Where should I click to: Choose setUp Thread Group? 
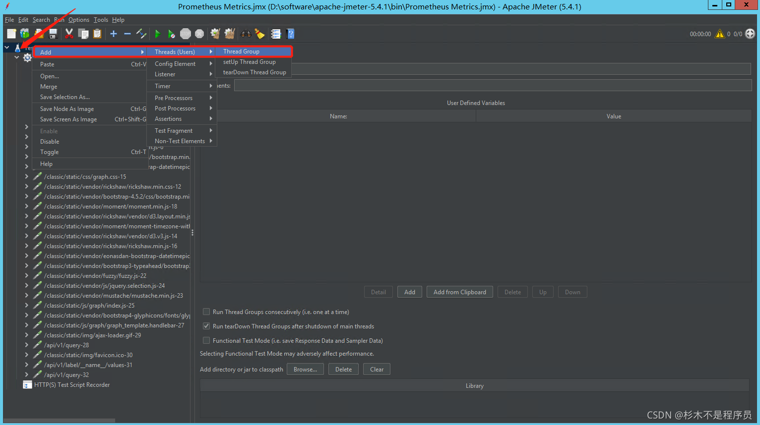253,62
